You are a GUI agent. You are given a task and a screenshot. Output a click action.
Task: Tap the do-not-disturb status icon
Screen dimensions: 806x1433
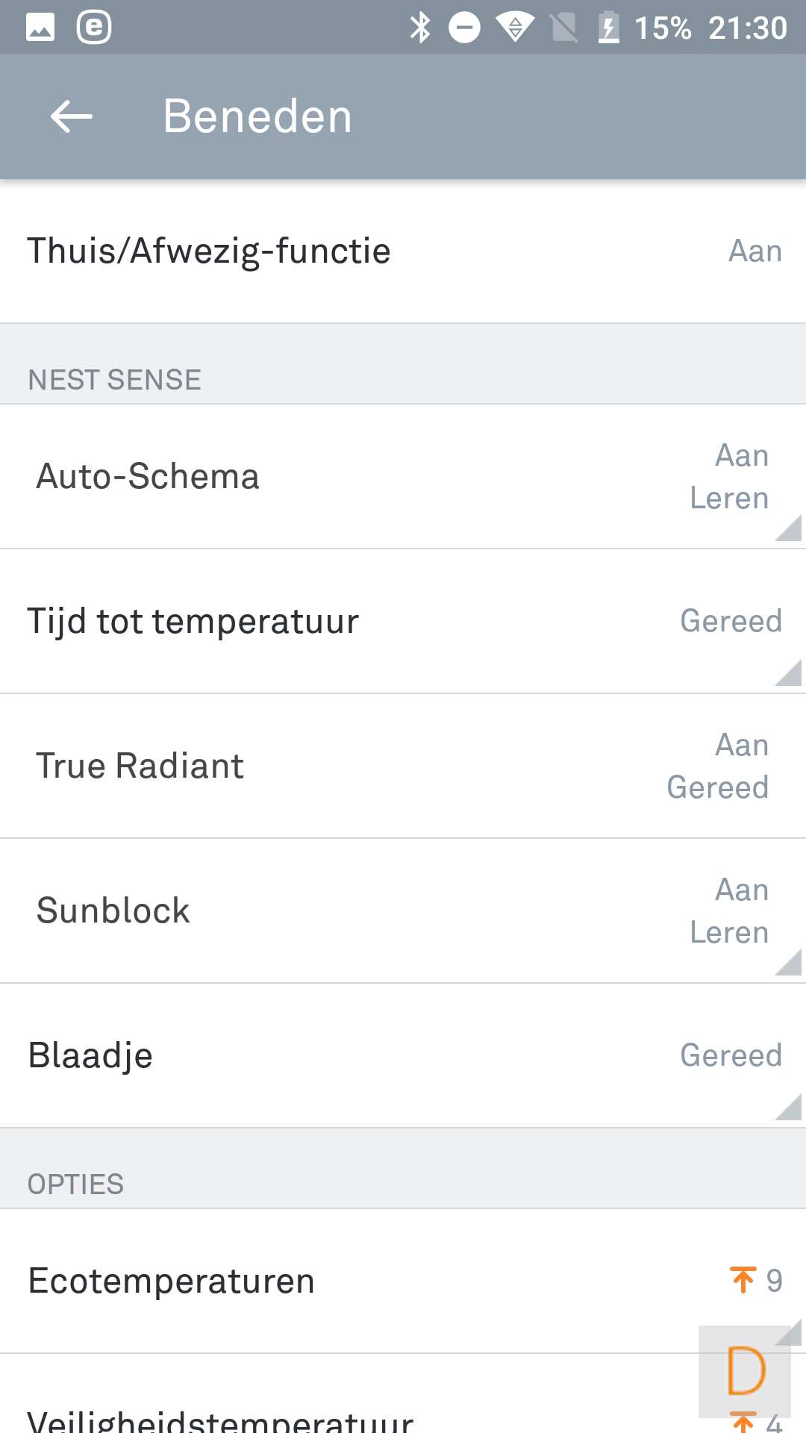464,28
